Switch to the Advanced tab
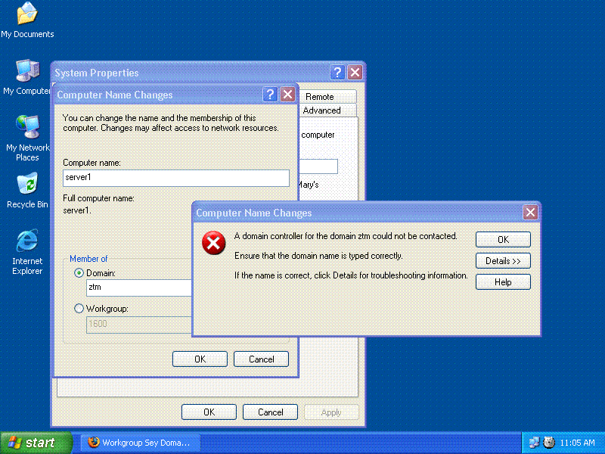The width and height of the screenshot is (605, 454). pos(322,110)
